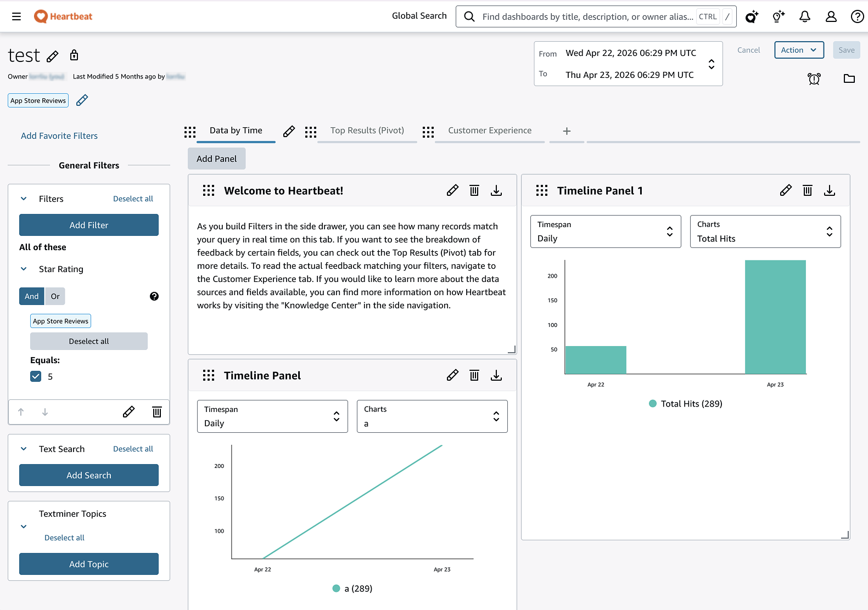This screenshot has width=868, height=610.
Task: Click Add Panel button
Action: tap(217, 159)
